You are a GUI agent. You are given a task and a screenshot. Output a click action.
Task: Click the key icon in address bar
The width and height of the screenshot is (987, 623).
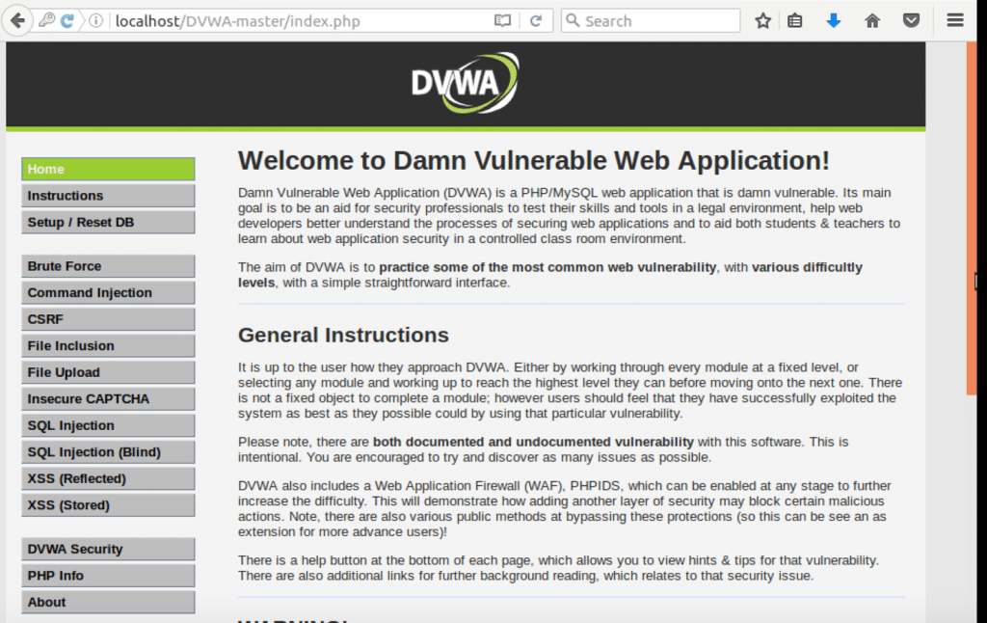[x=46, y=21]
